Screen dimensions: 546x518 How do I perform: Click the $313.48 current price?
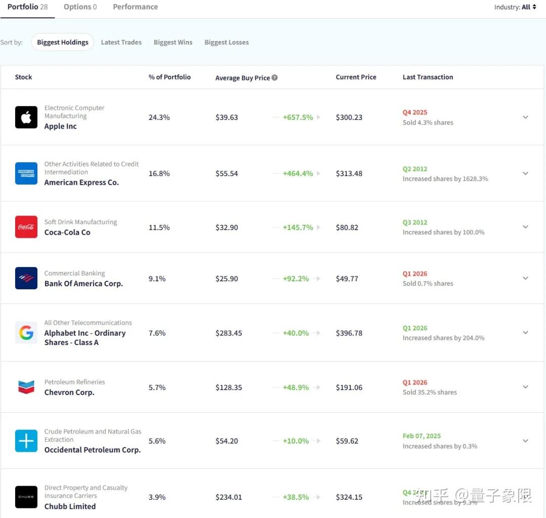click(349, 174)
